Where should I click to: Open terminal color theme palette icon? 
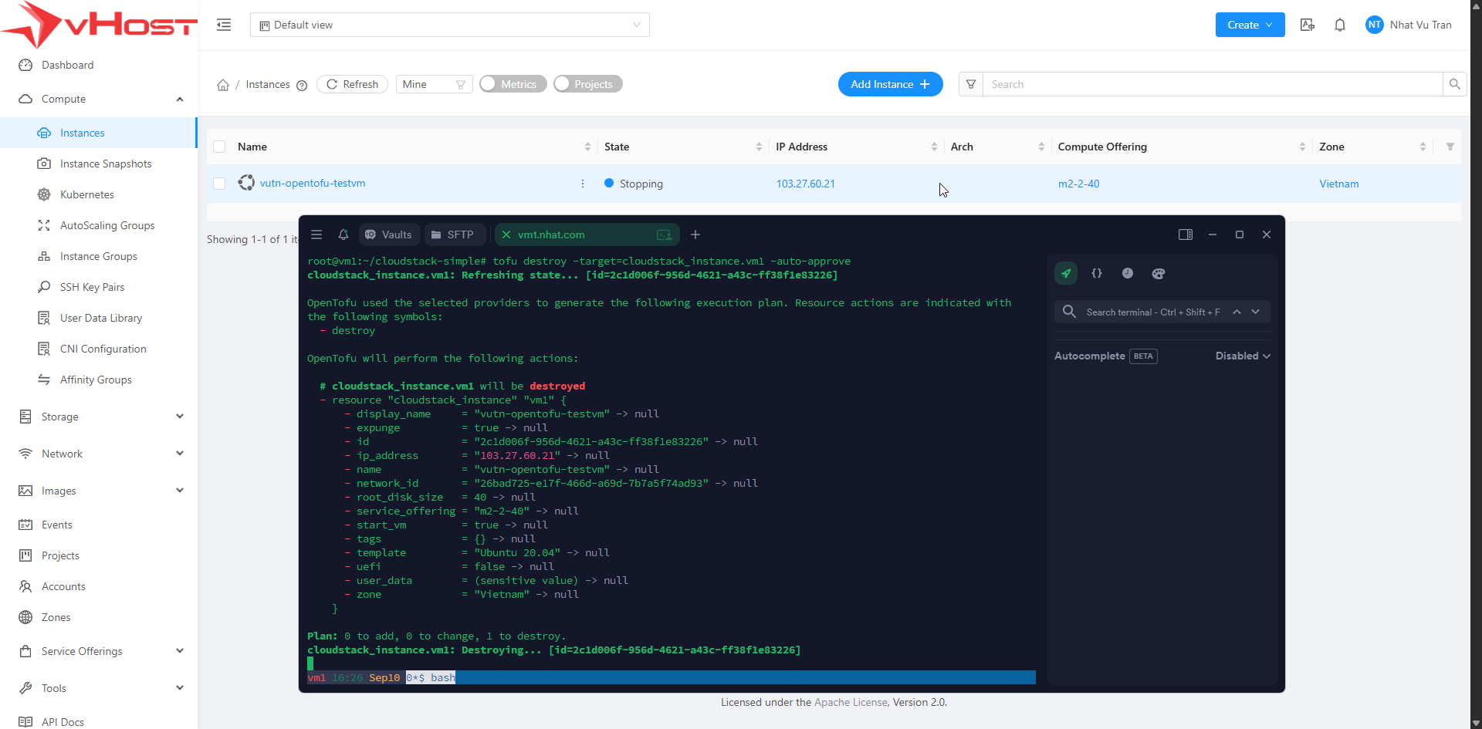(1159, 273)
